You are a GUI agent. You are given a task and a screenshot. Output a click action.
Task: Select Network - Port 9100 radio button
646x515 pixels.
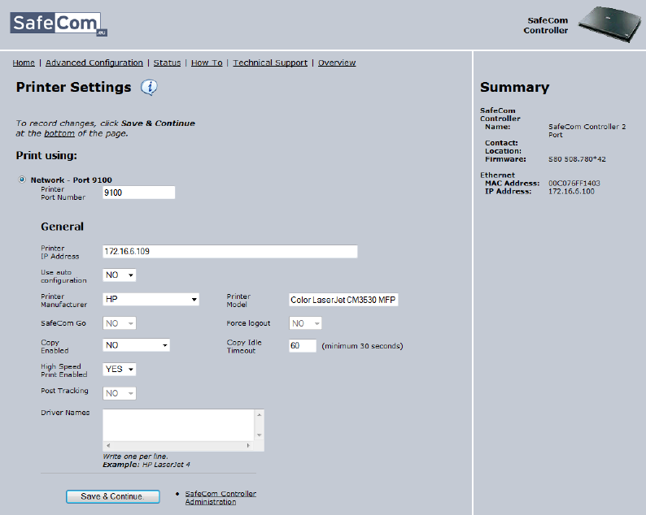[22, 180]
